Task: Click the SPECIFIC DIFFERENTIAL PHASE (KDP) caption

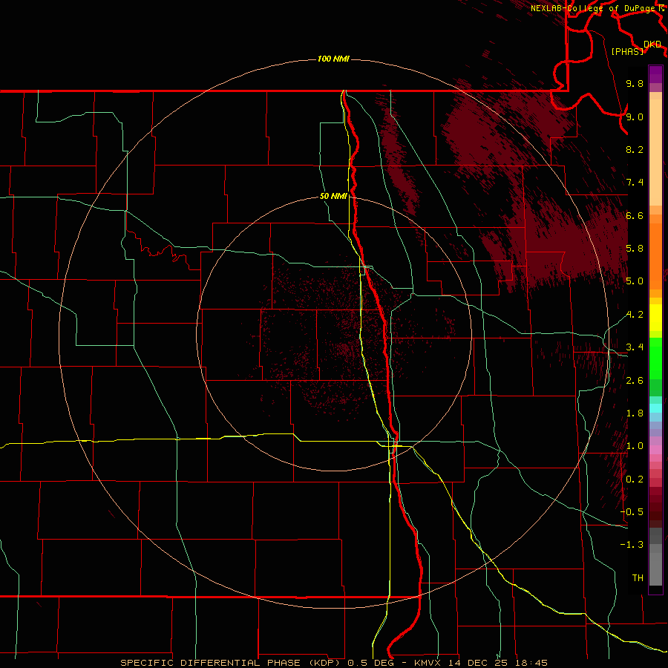Action: point(230,663)
